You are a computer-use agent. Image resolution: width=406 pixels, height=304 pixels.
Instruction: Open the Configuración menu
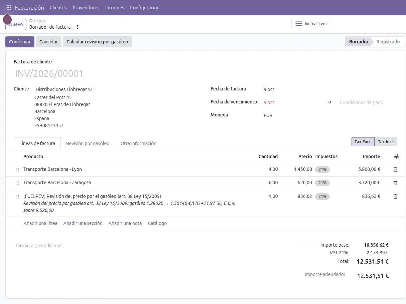145,7
